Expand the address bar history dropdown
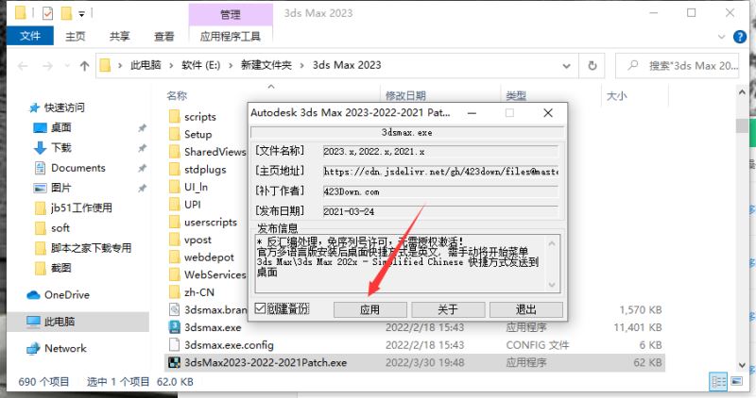This screenshot has width=756, height=398. (566, 66)
